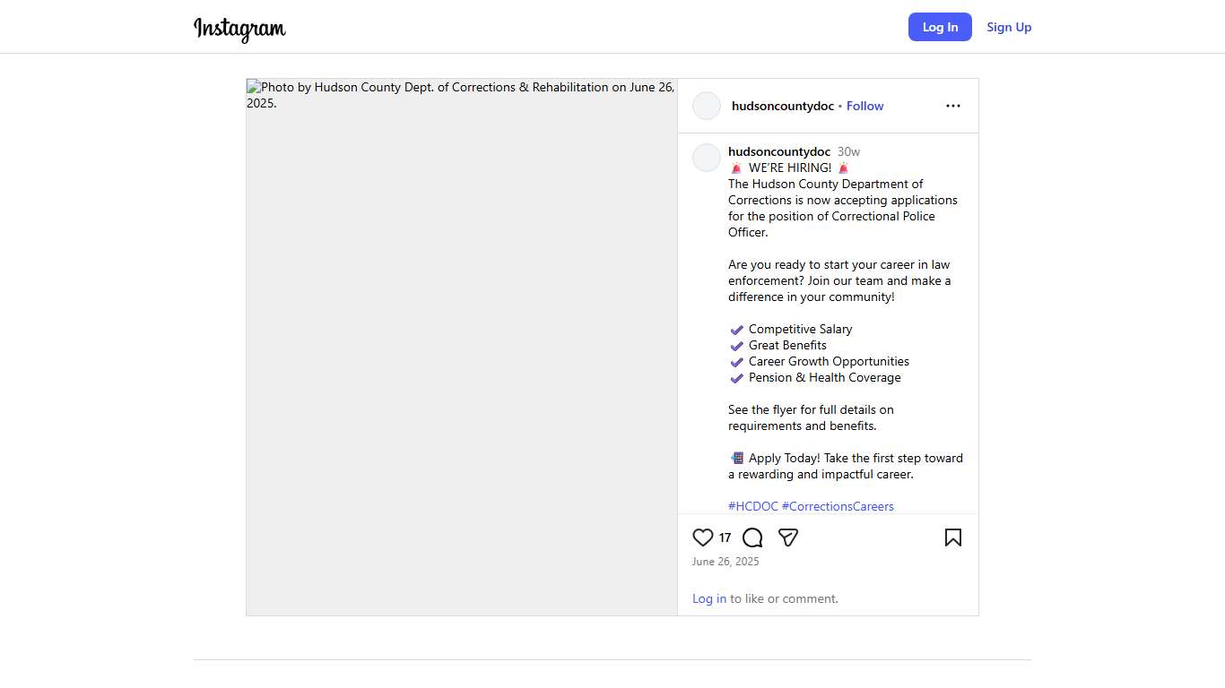Click "Log in" to like or comment

(x=709, y=598)
